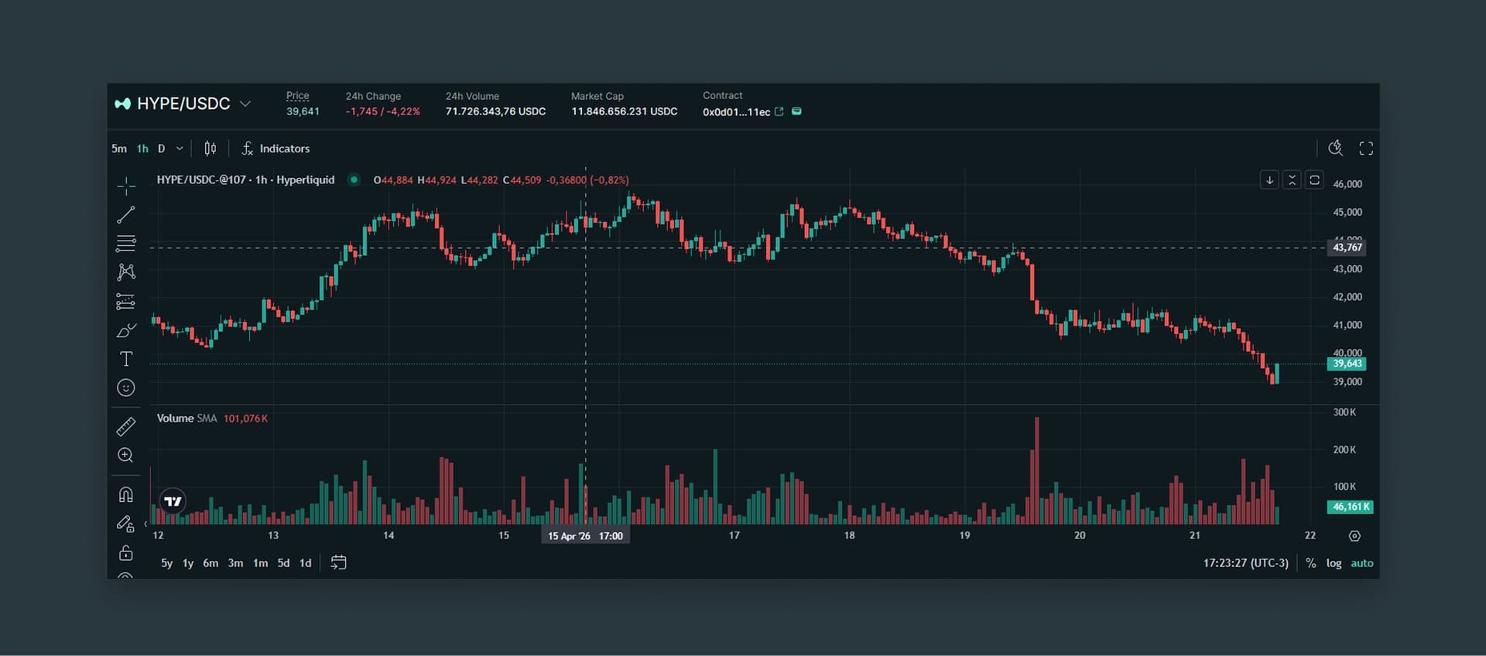Viewport: 1486px width, 656px height.
Task: Choose the text annotation tool
Action: pyautogui.click(x=126, y=359)
